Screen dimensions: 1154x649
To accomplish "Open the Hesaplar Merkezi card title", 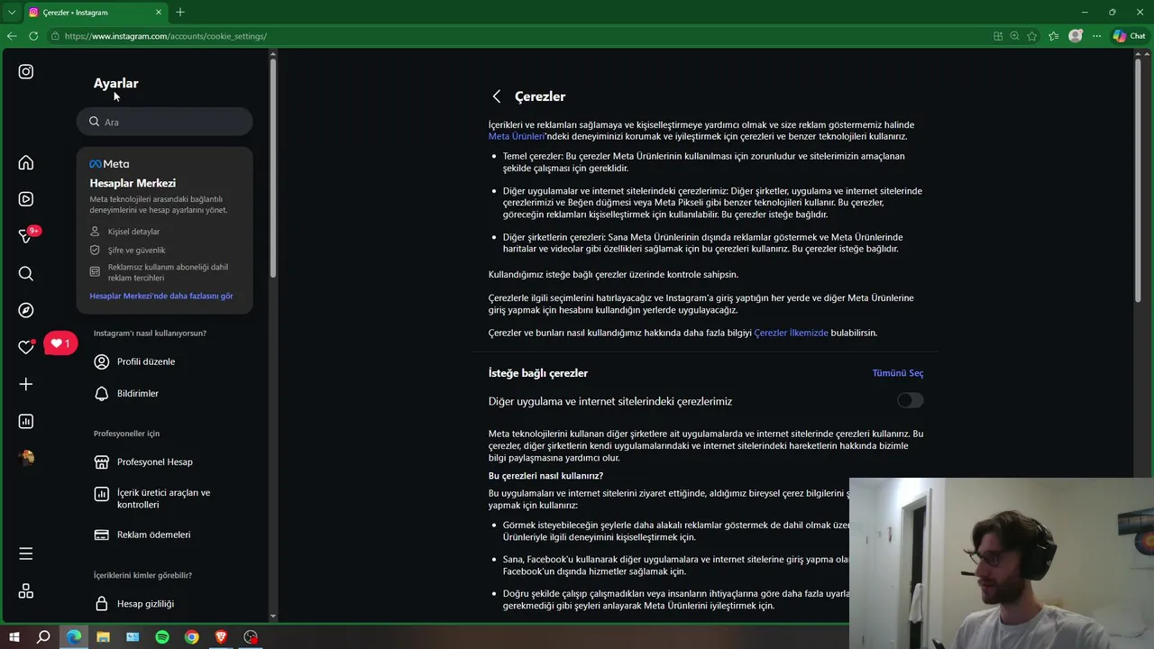I will (133, 183).
